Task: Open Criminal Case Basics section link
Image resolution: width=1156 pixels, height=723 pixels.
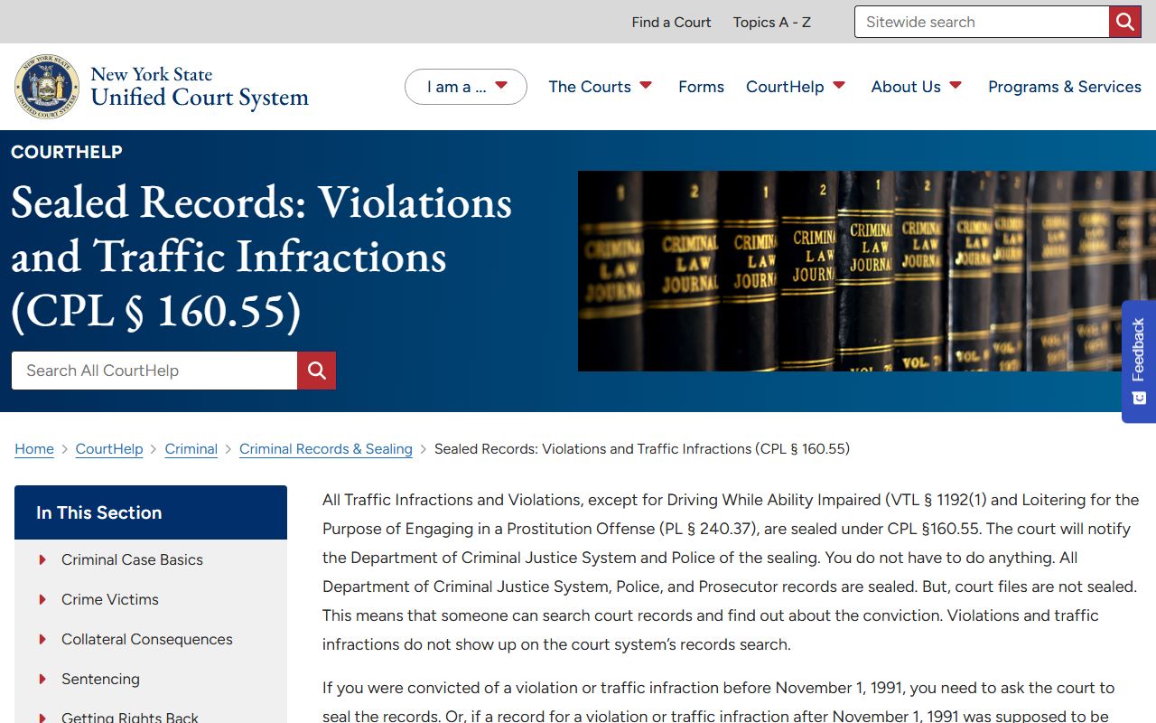Action: point(132,560)
